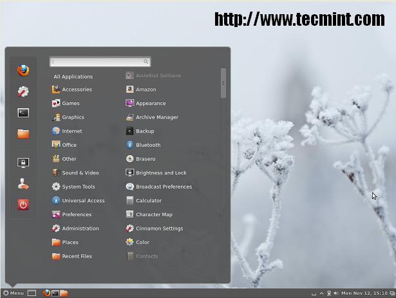Click the Terminal icon in favorites sidebar
This screenshot has height=298, width=396.
[23, 113]
